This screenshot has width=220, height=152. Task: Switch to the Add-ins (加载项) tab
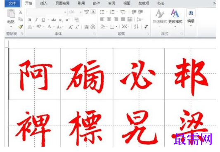click(144, 3)
